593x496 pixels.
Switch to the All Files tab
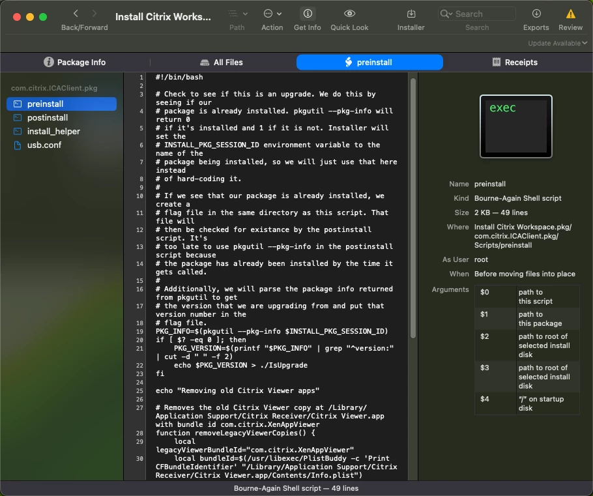222,62
